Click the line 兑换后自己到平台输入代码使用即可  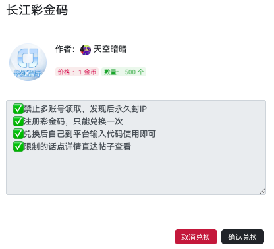pos(90,134)
